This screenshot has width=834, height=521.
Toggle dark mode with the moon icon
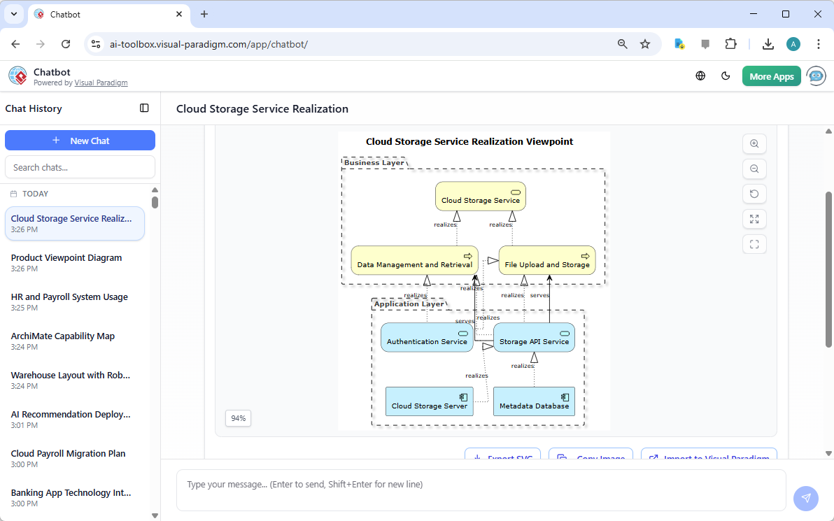coord(726,76)
